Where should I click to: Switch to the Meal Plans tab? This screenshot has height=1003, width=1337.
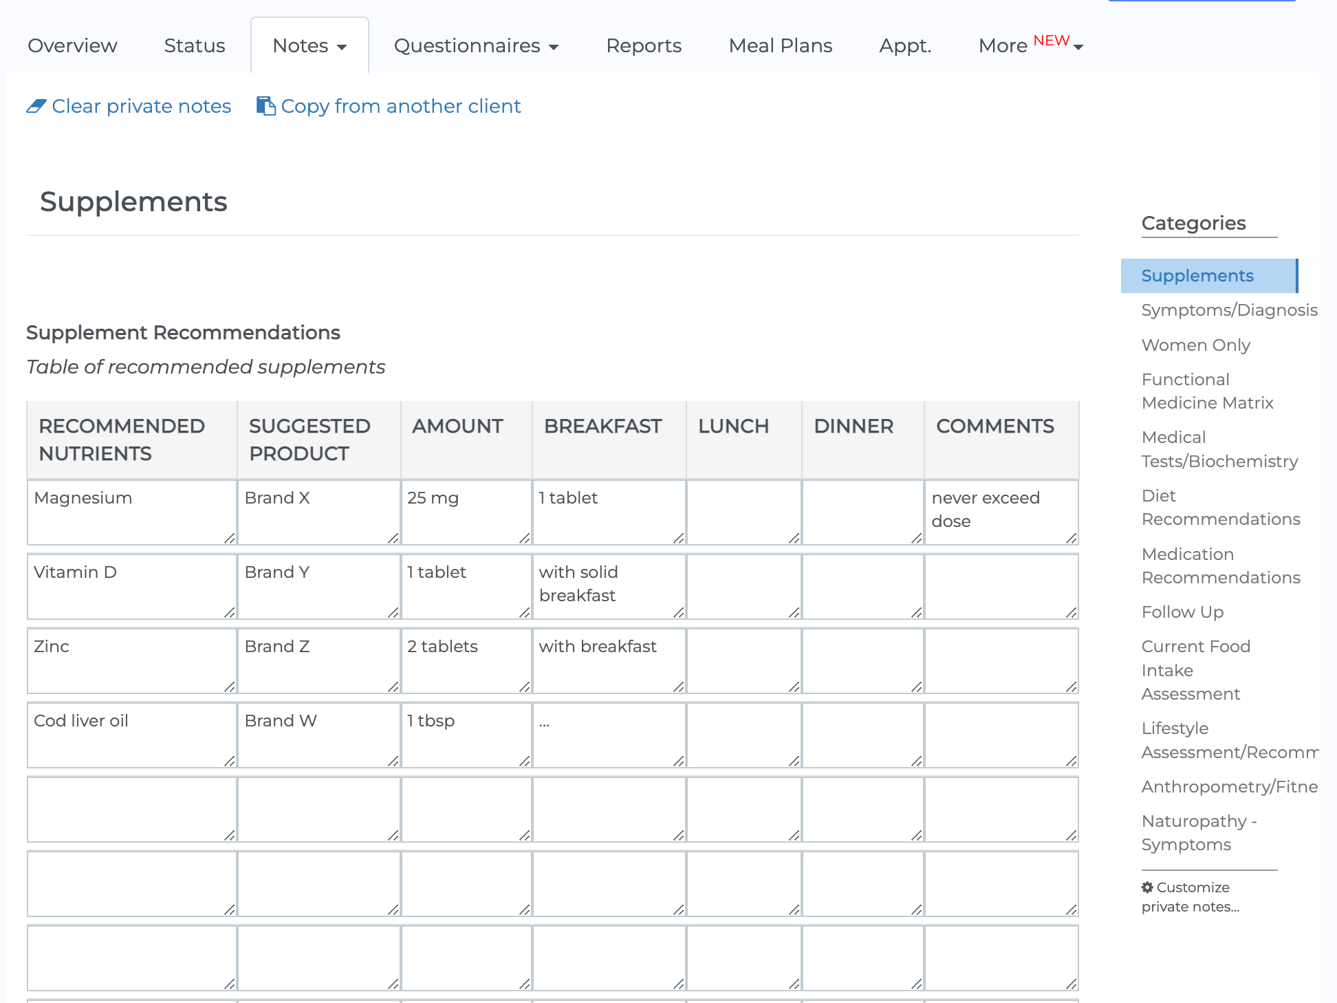[x=781, y=45]
